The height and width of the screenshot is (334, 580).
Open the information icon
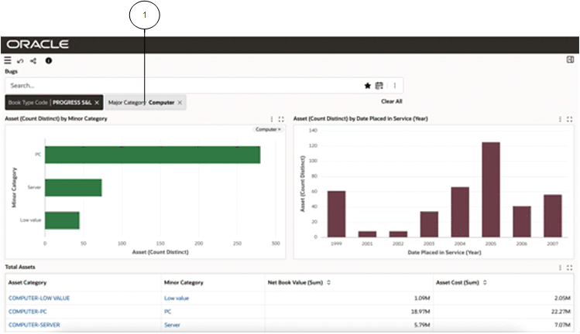click(x=49, y=60)
